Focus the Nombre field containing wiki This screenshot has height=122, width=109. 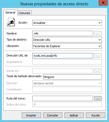63,33
